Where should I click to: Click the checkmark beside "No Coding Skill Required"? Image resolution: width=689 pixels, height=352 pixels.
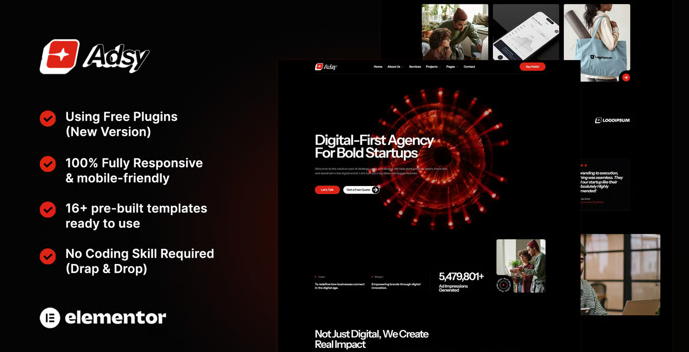(x=47, y=256)
